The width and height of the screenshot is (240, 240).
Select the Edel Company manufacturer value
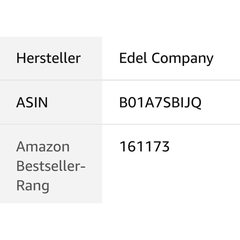point(166,58)
